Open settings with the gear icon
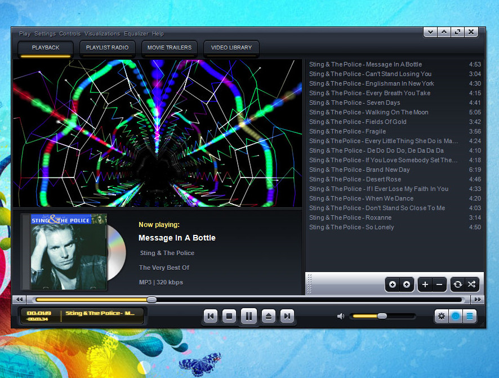The image size is (499, 378). [x=442, y=316]
